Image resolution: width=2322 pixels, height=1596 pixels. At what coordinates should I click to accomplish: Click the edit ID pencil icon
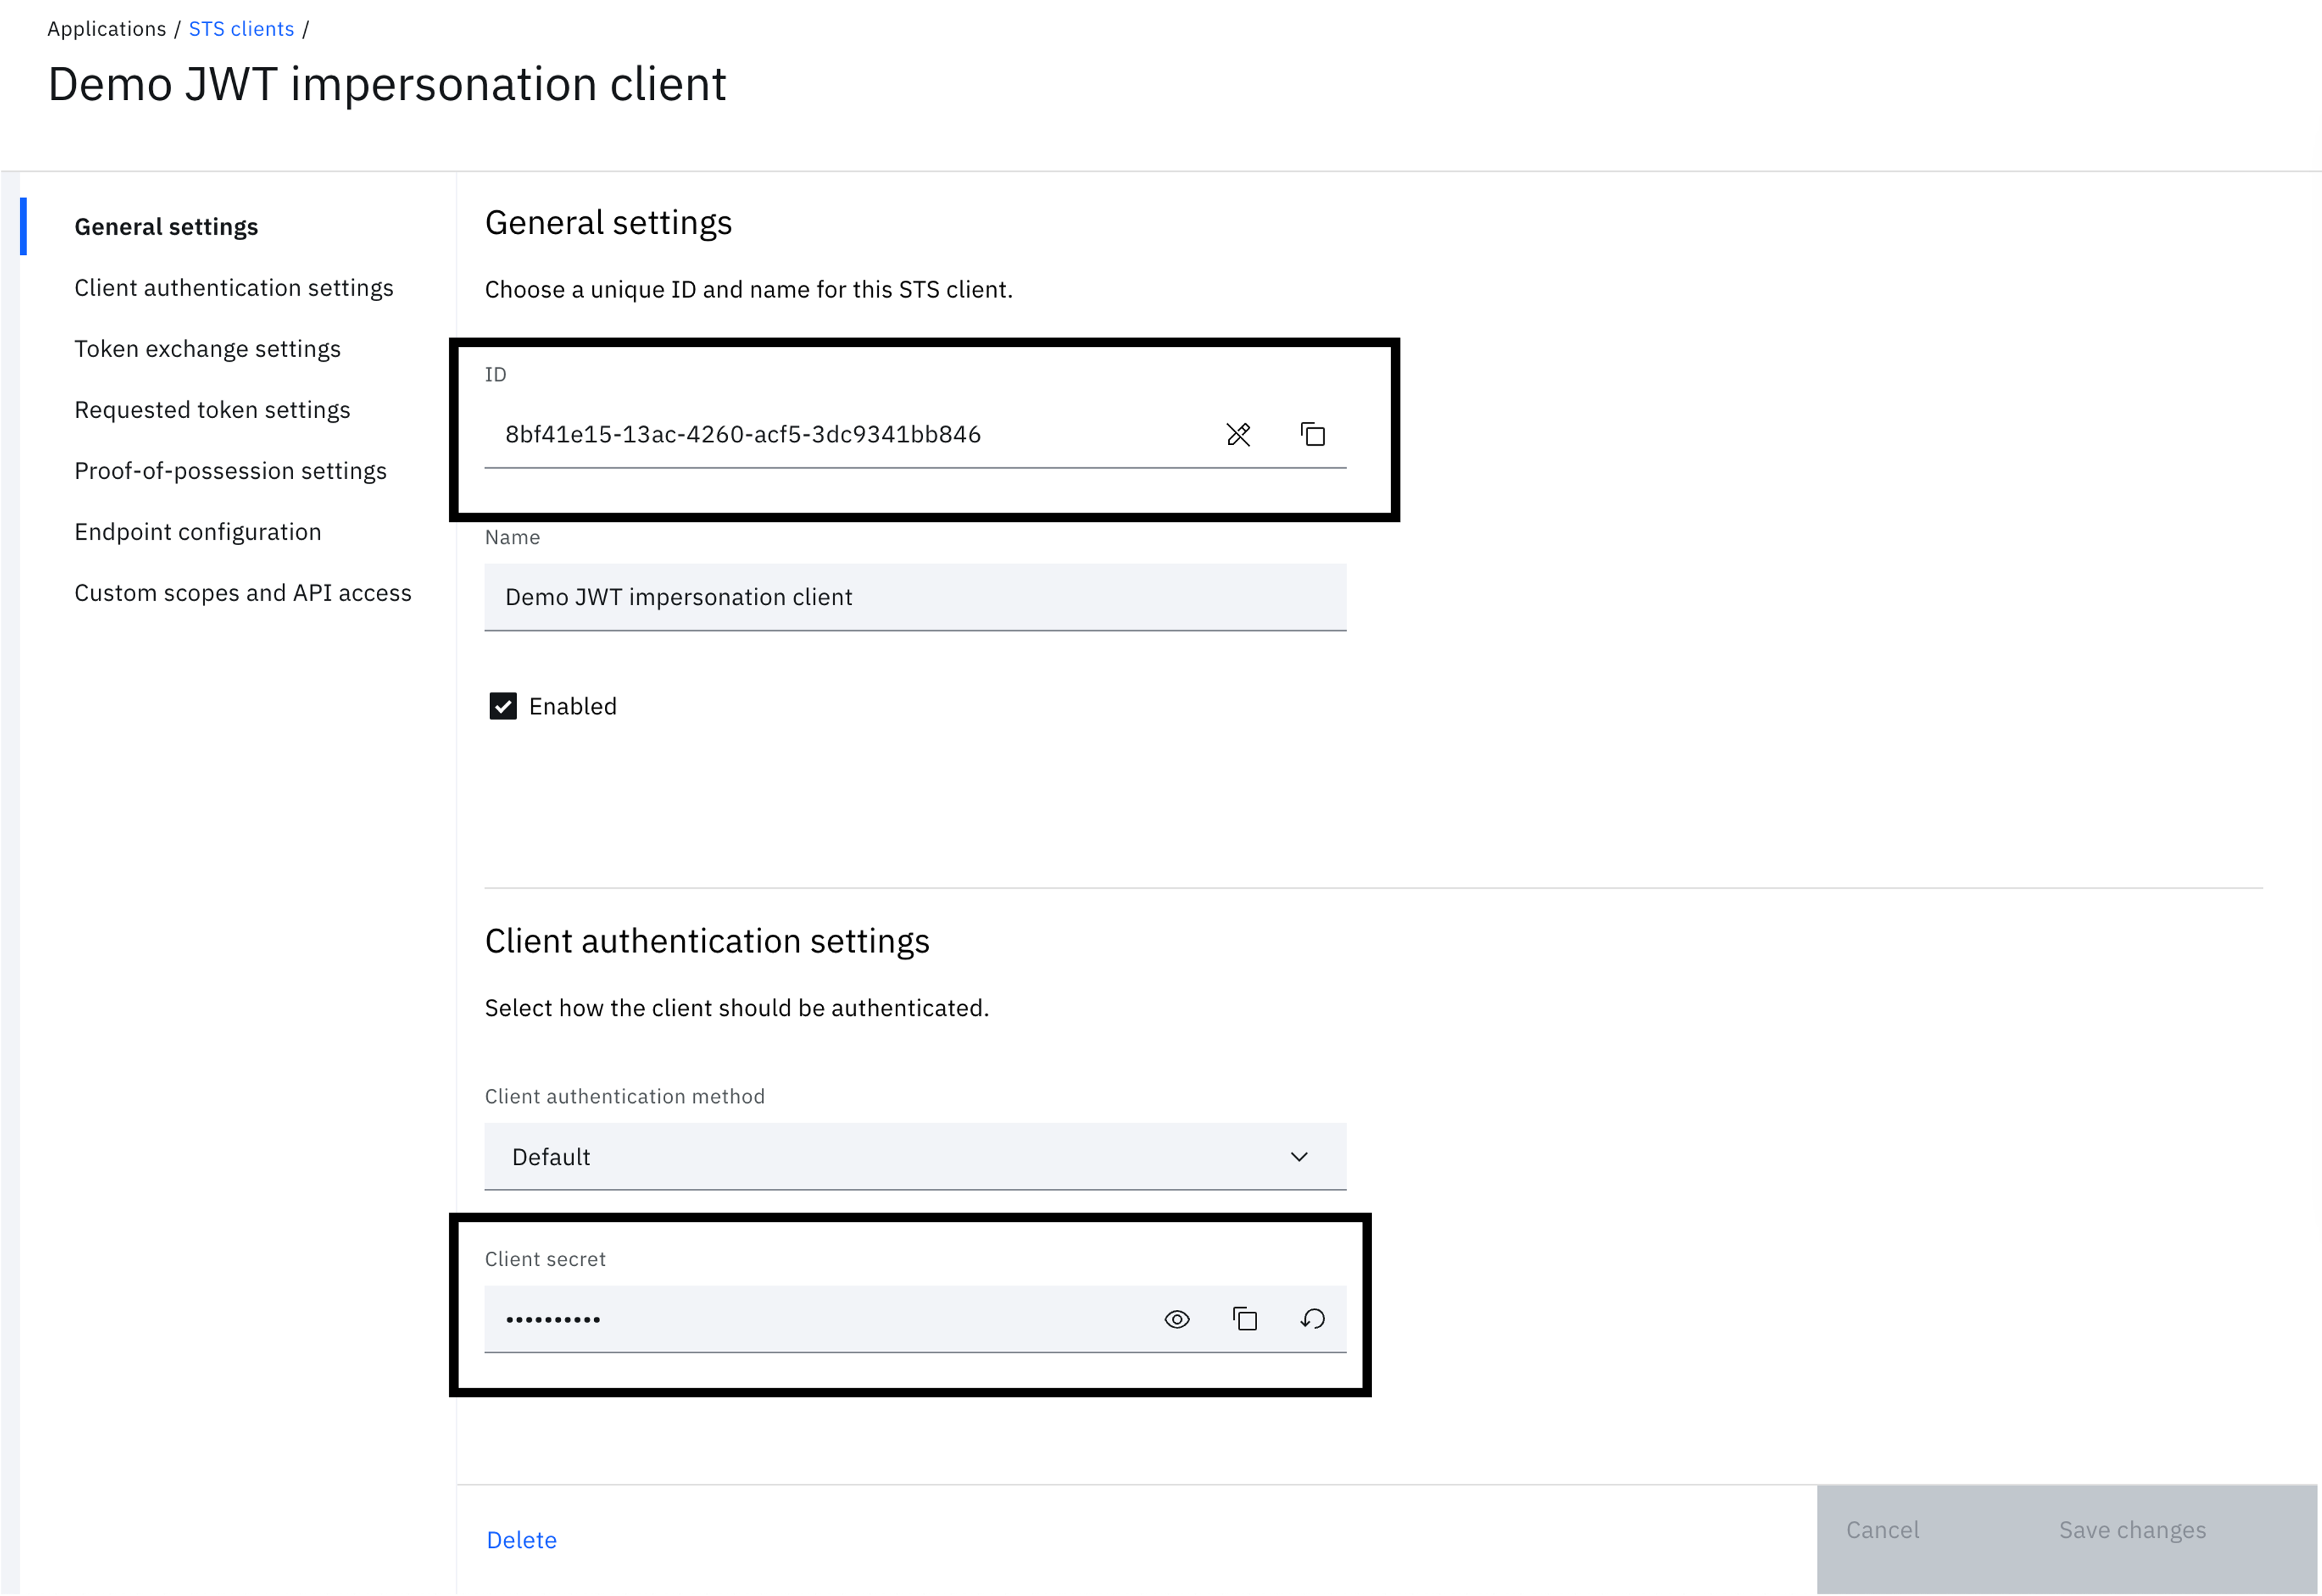[x=1237, y=434]
